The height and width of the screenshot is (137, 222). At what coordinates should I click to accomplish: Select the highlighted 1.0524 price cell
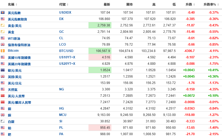(x=100, y=70)
